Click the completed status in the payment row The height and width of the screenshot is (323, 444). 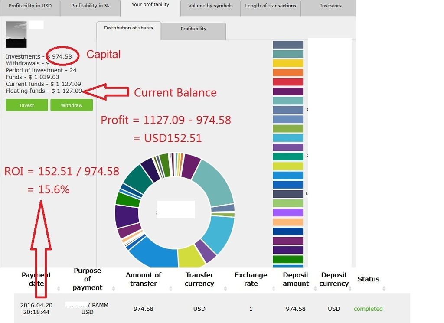368,309
